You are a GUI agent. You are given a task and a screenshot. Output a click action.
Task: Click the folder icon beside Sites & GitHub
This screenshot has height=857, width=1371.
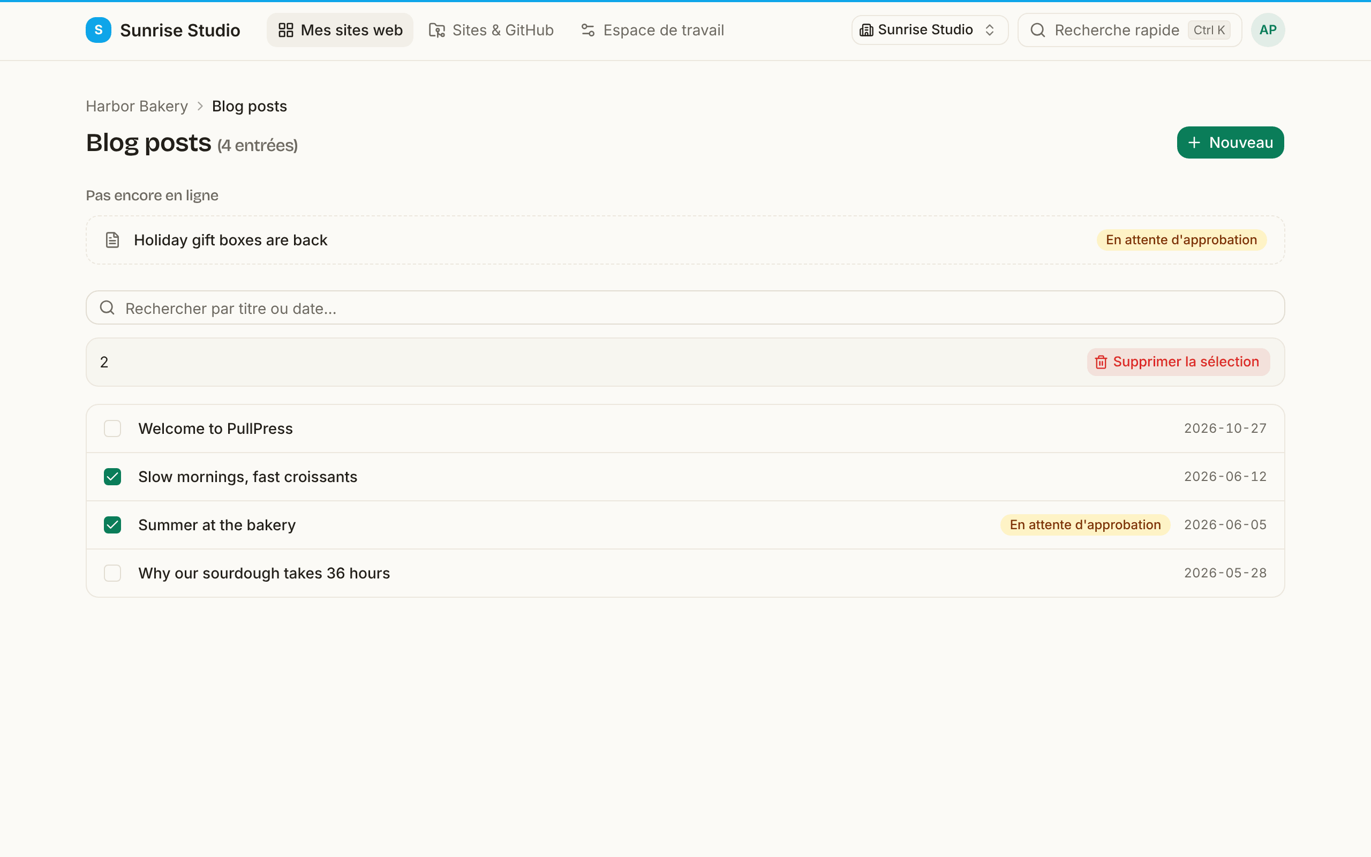(x=437, y=30)
